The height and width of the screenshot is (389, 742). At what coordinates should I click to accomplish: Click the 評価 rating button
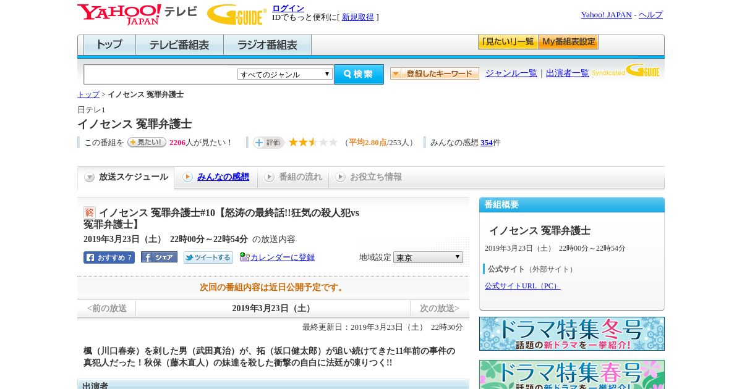pos(268,143)
